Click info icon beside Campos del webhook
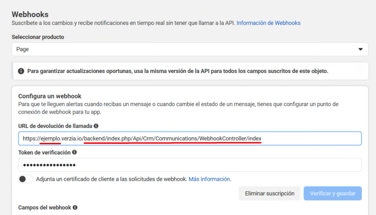The height and width of the screenshot is (215, 376). 75,207
